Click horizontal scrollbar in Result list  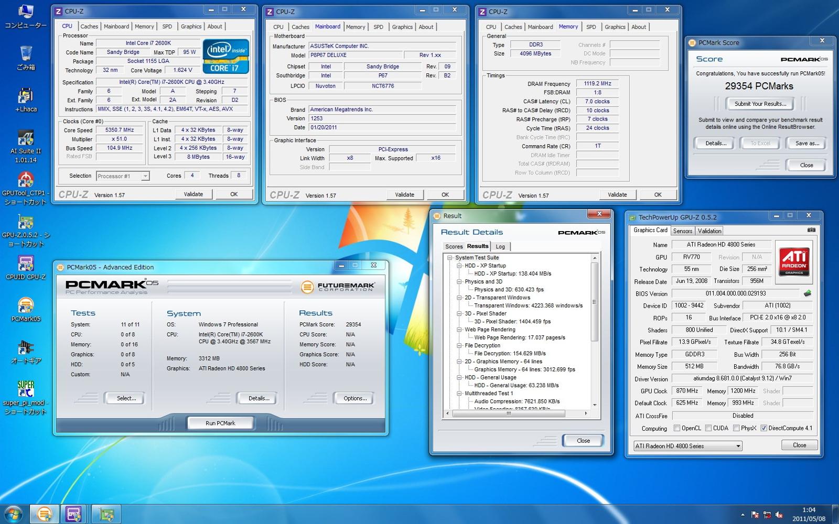pyautogui.click(x=509, y=413)
